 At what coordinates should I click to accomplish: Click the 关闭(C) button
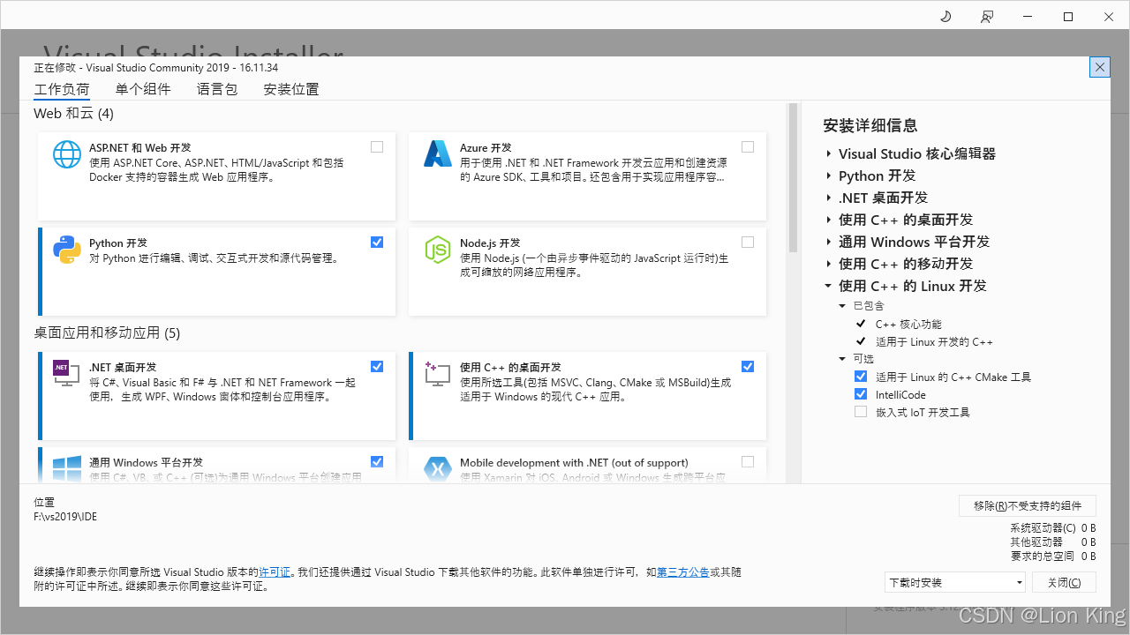(x=1064, y=582)
